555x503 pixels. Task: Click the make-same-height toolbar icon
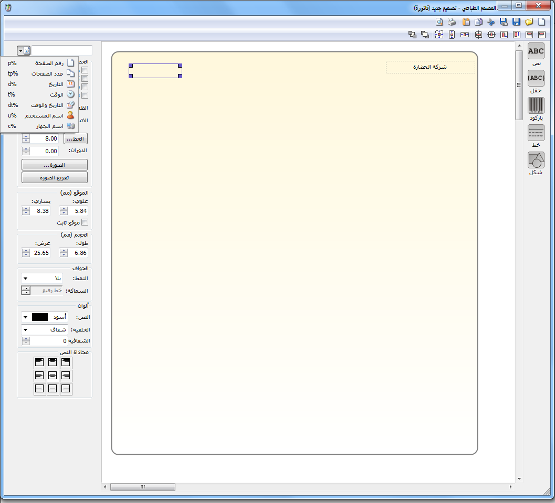click(452, 35)
